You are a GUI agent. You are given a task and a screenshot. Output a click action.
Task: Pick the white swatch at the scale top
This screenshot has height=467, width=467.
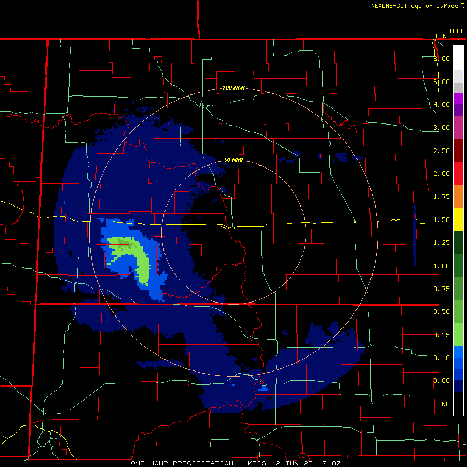[x=458, y=58]
